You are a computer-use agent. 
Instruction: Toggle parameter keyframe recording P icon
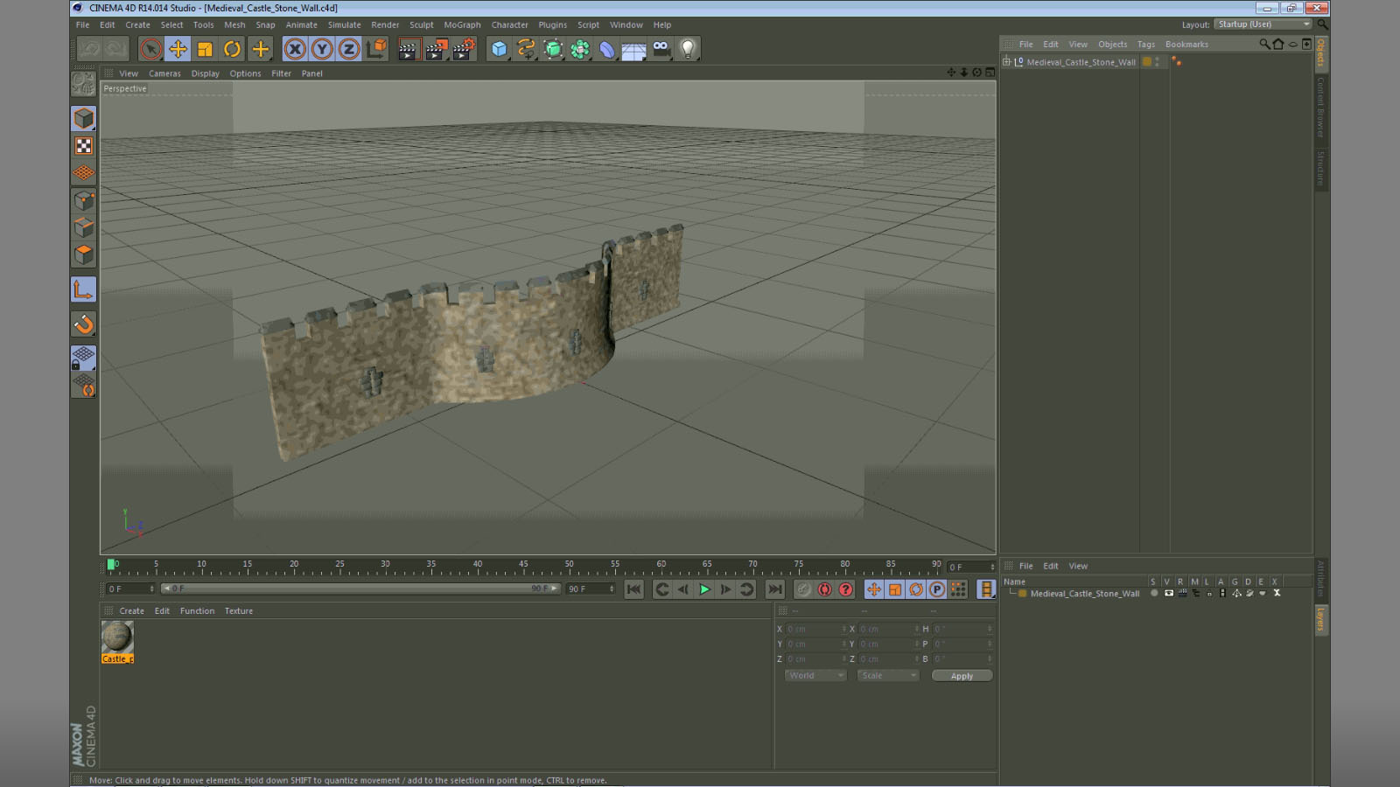click(x=937, y=589)
